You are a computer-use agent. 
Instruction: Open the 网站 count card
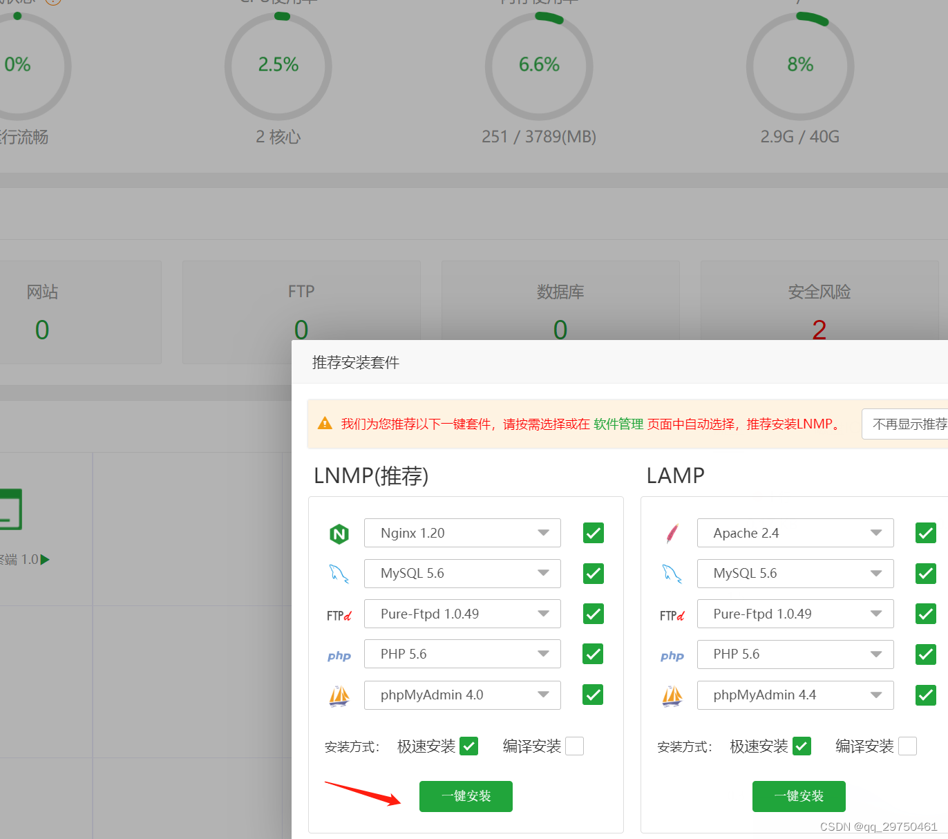[x=80, y=312]
